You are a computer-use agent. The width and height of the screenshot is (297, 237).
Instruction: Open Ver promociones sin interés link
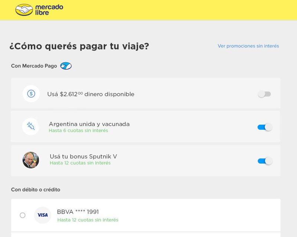(x=248, y=46)
